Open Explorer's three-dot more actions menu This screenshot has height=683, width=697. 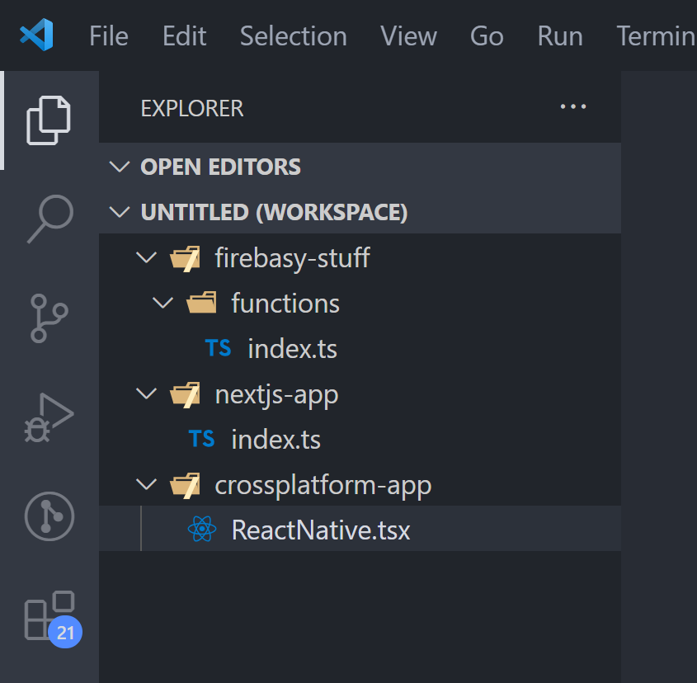(572, 107)
